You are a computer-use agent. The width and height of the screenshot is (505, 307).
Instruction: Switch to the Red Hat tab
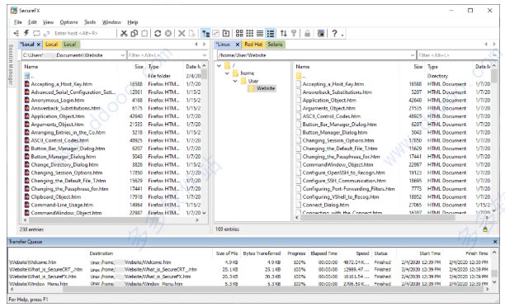point(253,45)
